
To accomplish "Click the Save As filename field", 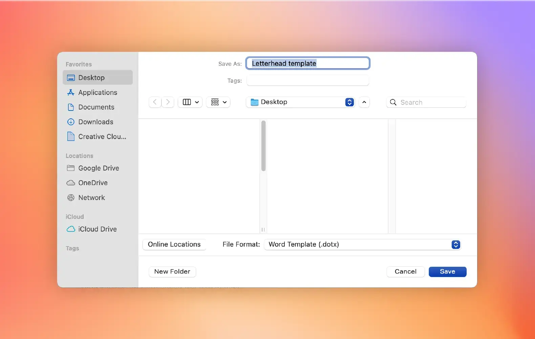I will click(308, 63).
